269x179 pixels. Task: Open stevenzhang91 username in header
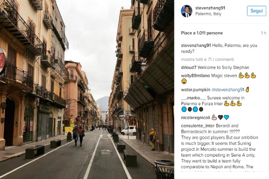pyautogui.click(x=210, y=8)
